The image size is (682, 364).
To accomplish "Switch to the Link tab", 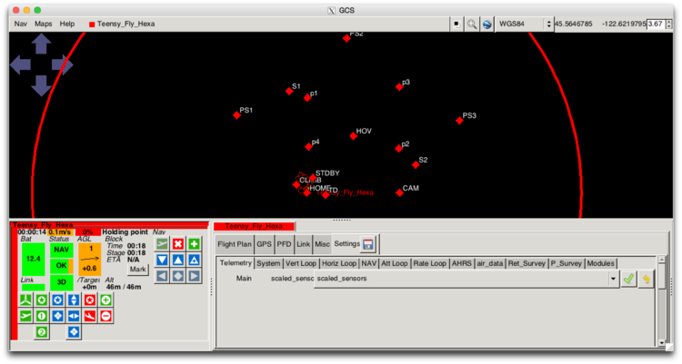I will 303,244.
